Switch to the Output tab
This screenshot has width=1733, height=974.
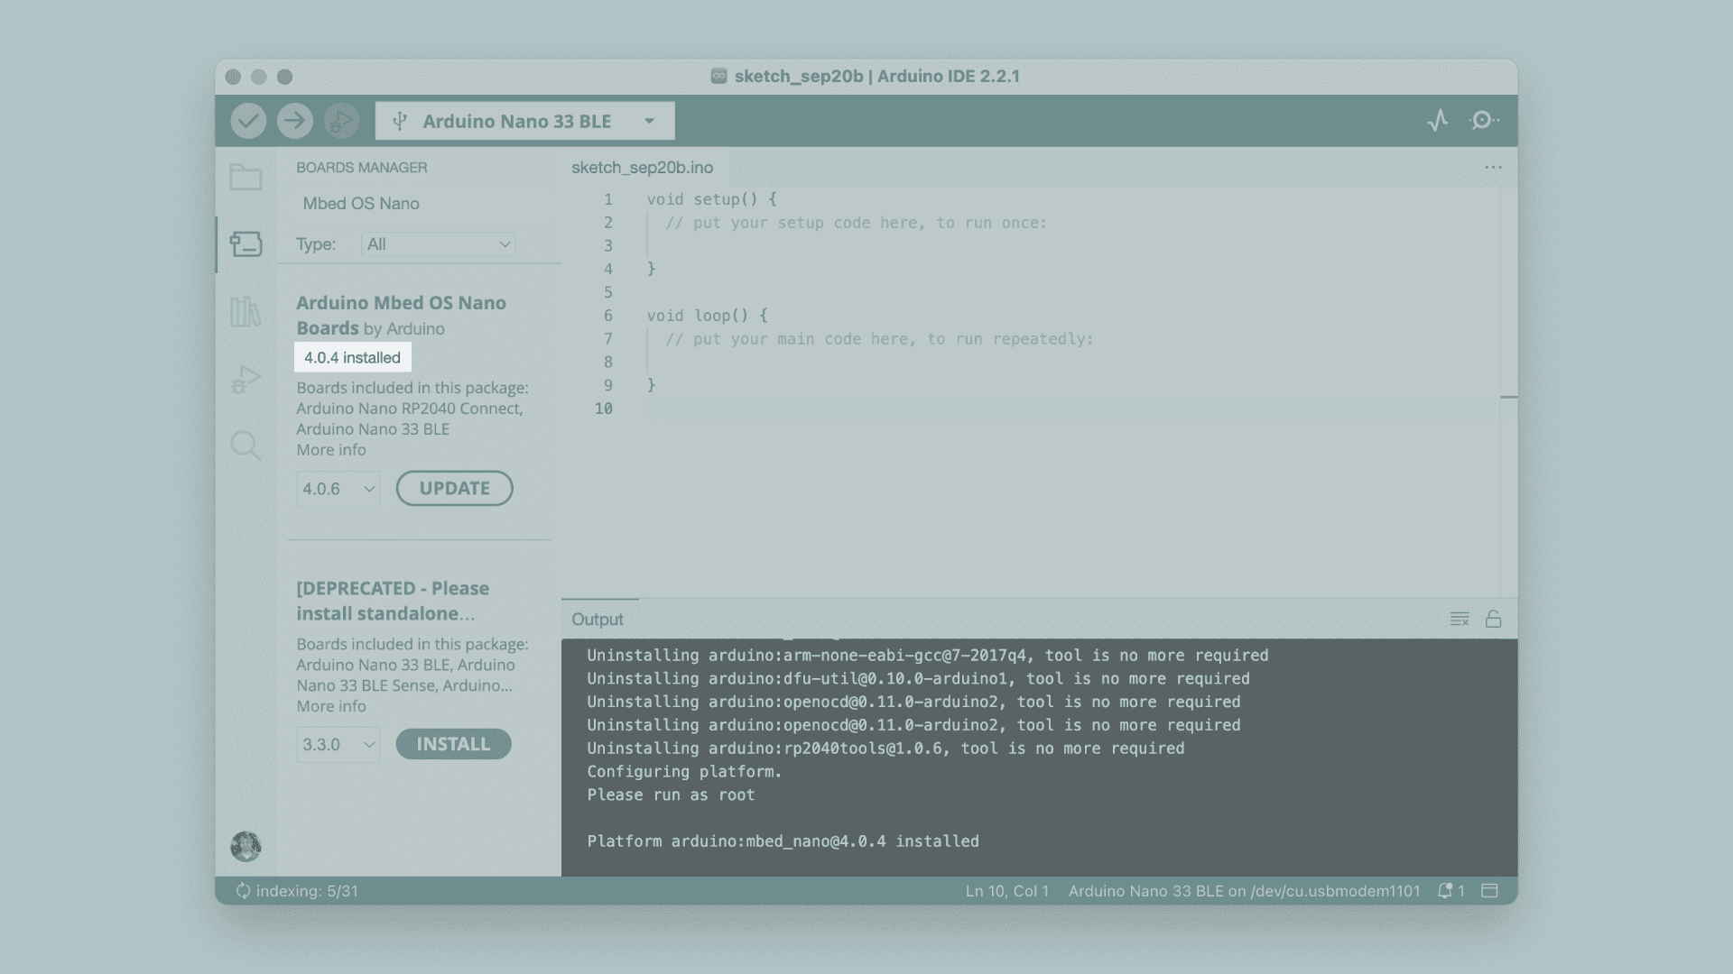598,620
